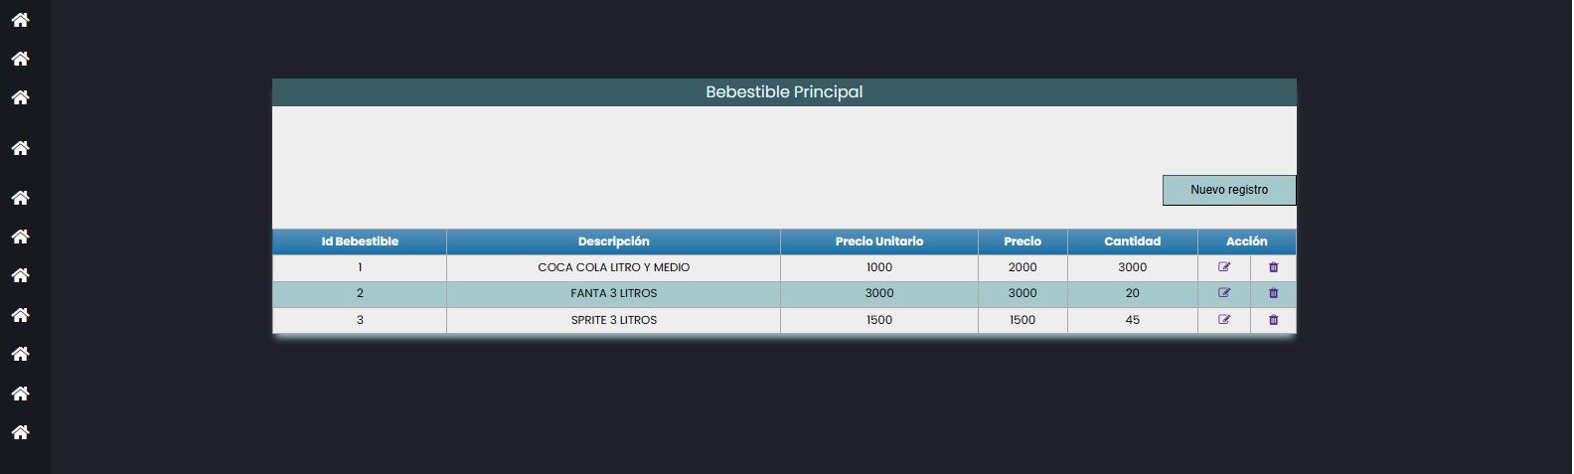Click the Nuevo registro button
The image size is (1574, 474).
(1229, 190)
